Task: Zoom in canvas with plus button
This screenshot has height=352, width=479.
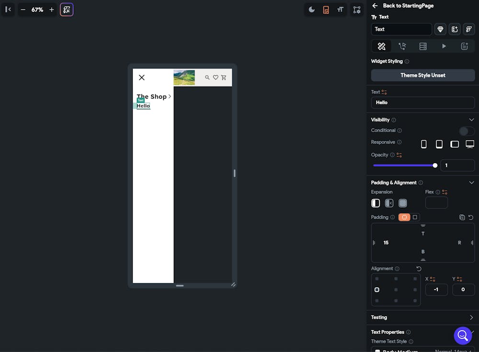Action: tap(52, 10)
